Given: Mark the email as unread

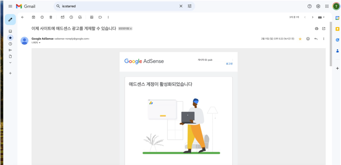Looking at the screenshot, I should [x=62, y=17].
